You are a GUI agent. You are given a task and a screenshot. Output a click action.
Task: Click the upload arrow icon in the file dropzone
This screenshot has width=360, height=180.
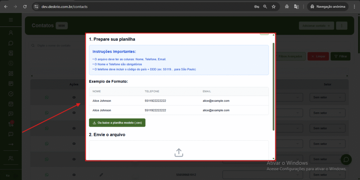click(179, 153)
